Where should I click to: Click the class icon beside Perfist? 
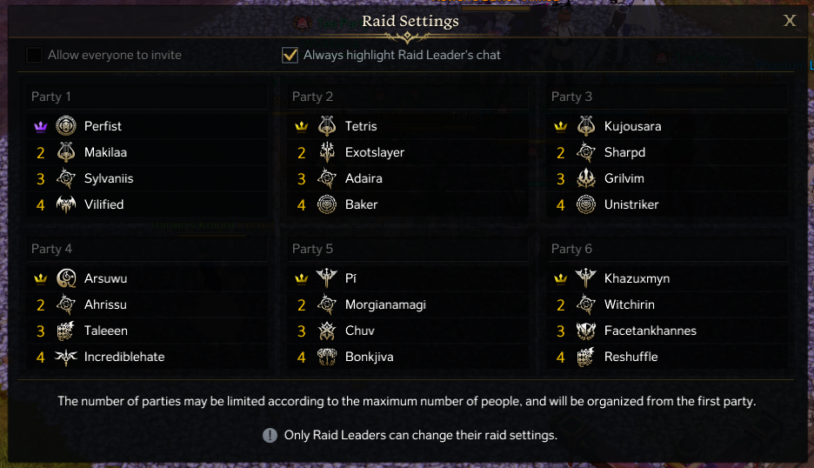[x=66, y=126]
